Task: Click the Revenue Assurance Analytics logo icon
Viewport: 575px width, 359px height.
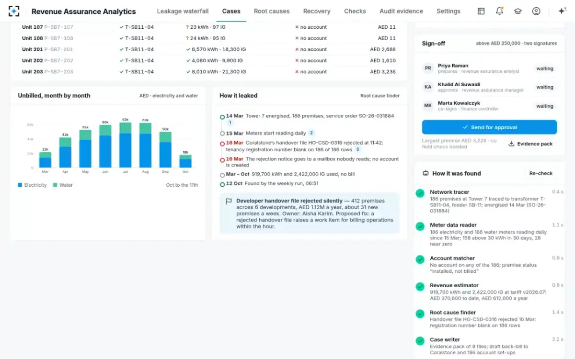Action: (x=14, y=11)
